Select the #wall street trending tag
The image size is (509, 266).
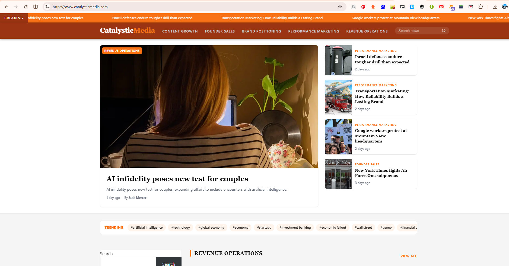pos(363,228)
